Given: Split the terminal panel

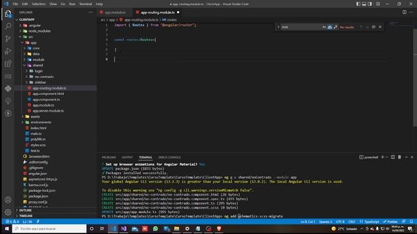Looking at the screenshot, I should [393, 157].
